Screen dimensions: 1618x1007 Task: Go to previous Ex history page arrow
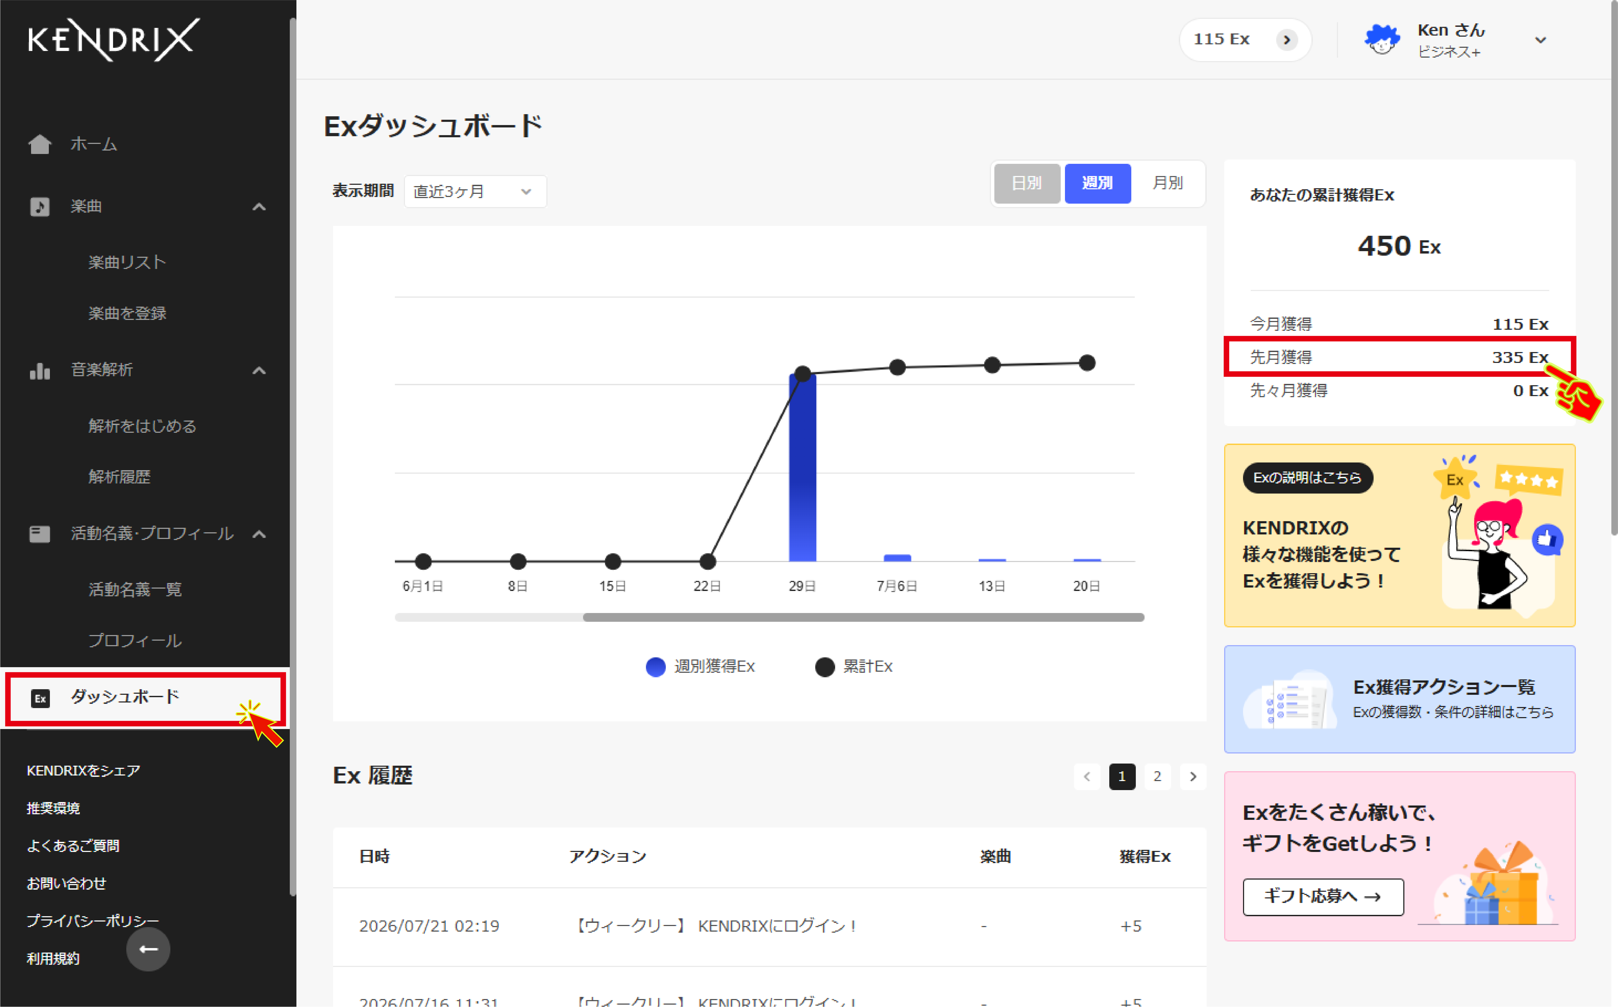1087,777
